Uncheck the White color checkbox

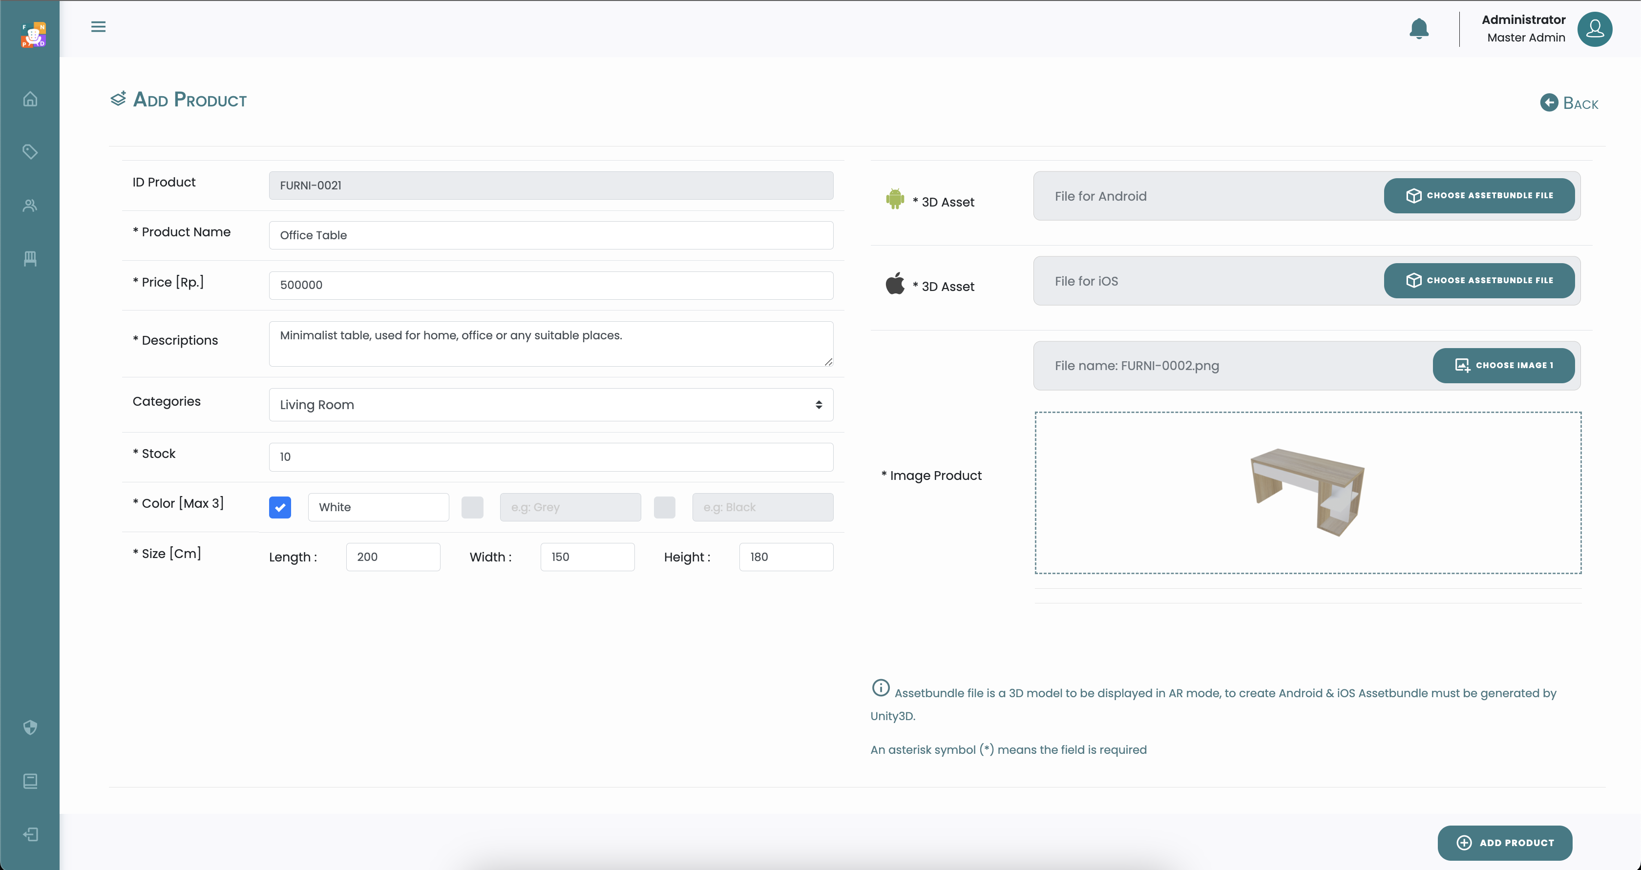[x=280, y=508]
